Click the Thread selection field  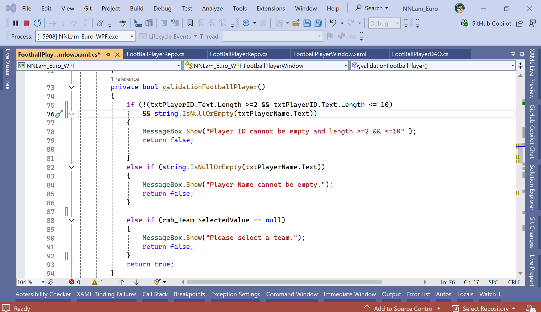(273, 37)
